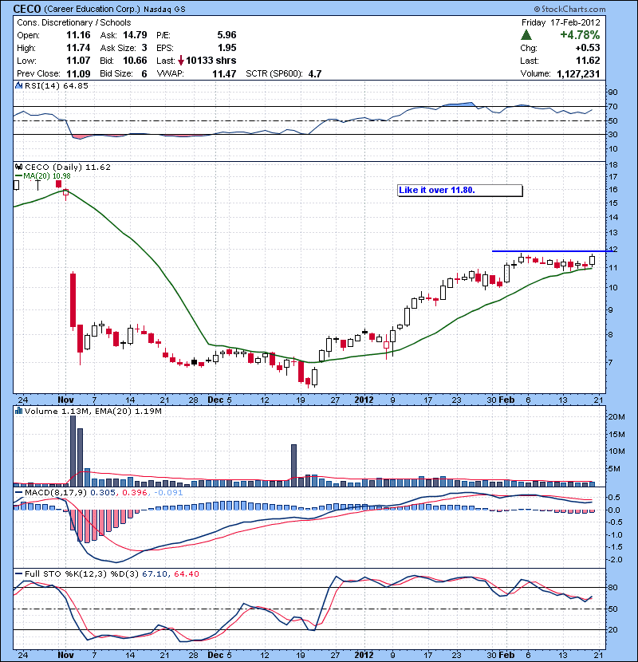Click the CECO ticker symbol title
The image size is (638, 662).
tap(27, 9)
